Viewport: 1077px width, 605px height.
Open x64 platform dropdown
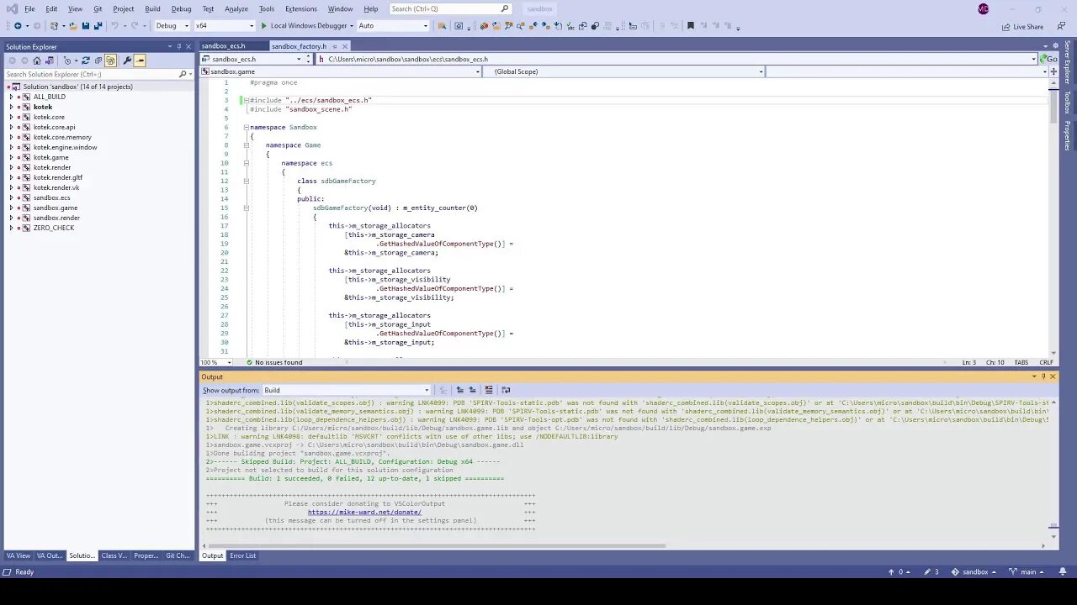pos(224,25)
